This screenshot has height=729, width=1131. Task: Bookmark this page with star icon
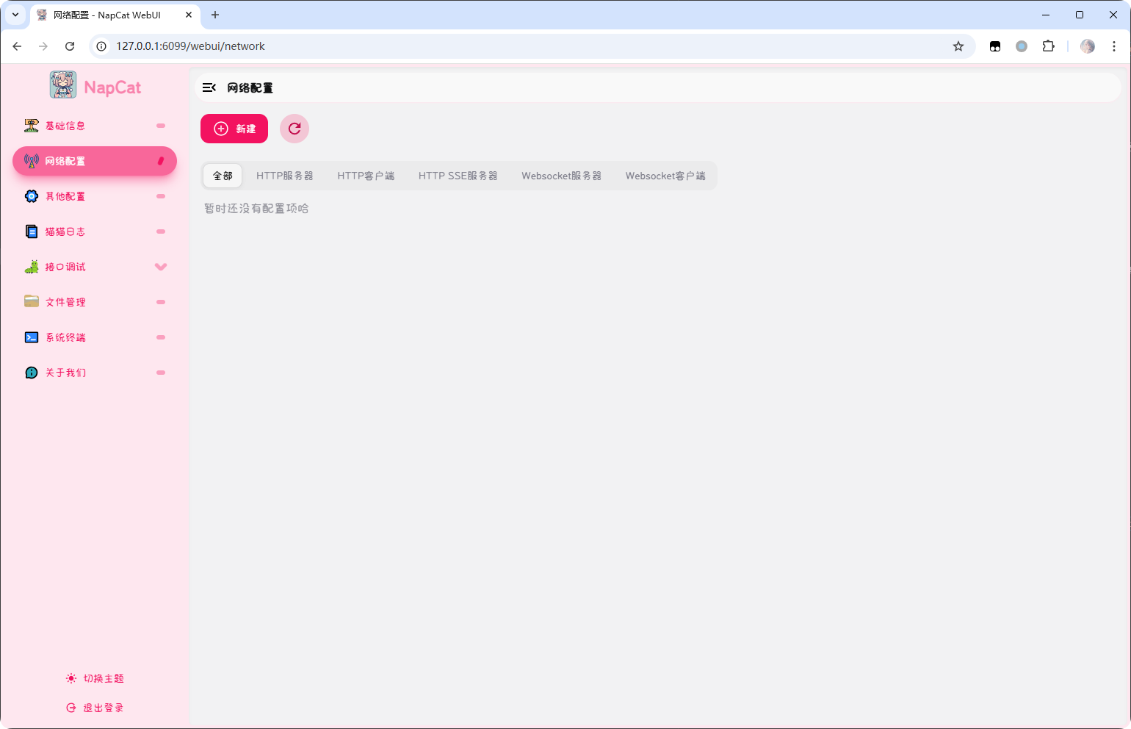click(958, 46)
